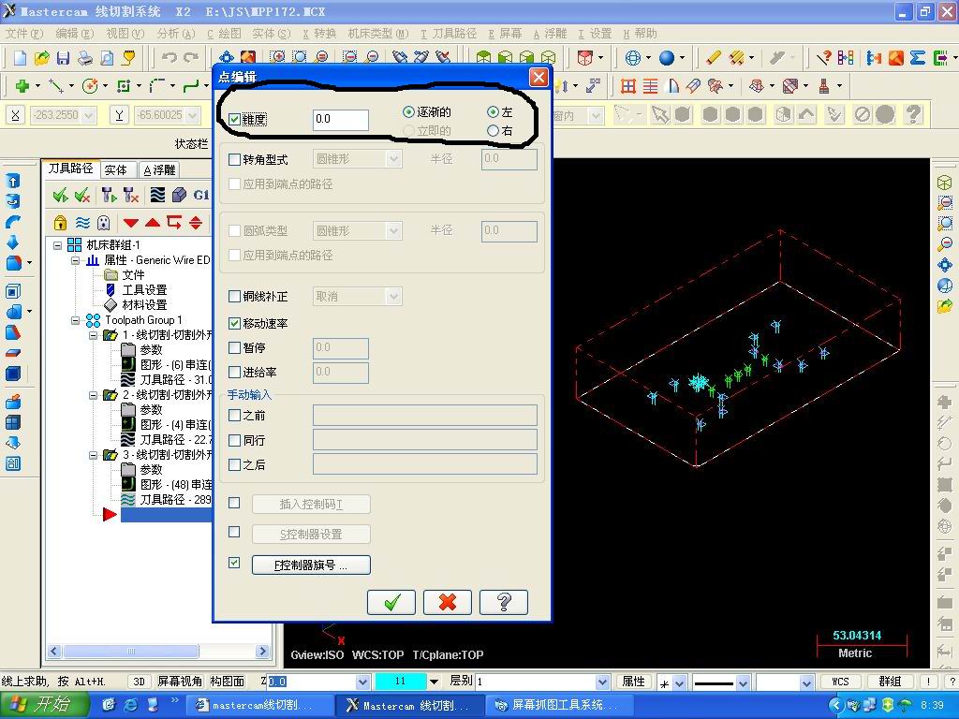Move insert arrow up red triangle
959x719 pixels.
coord(153,223)
